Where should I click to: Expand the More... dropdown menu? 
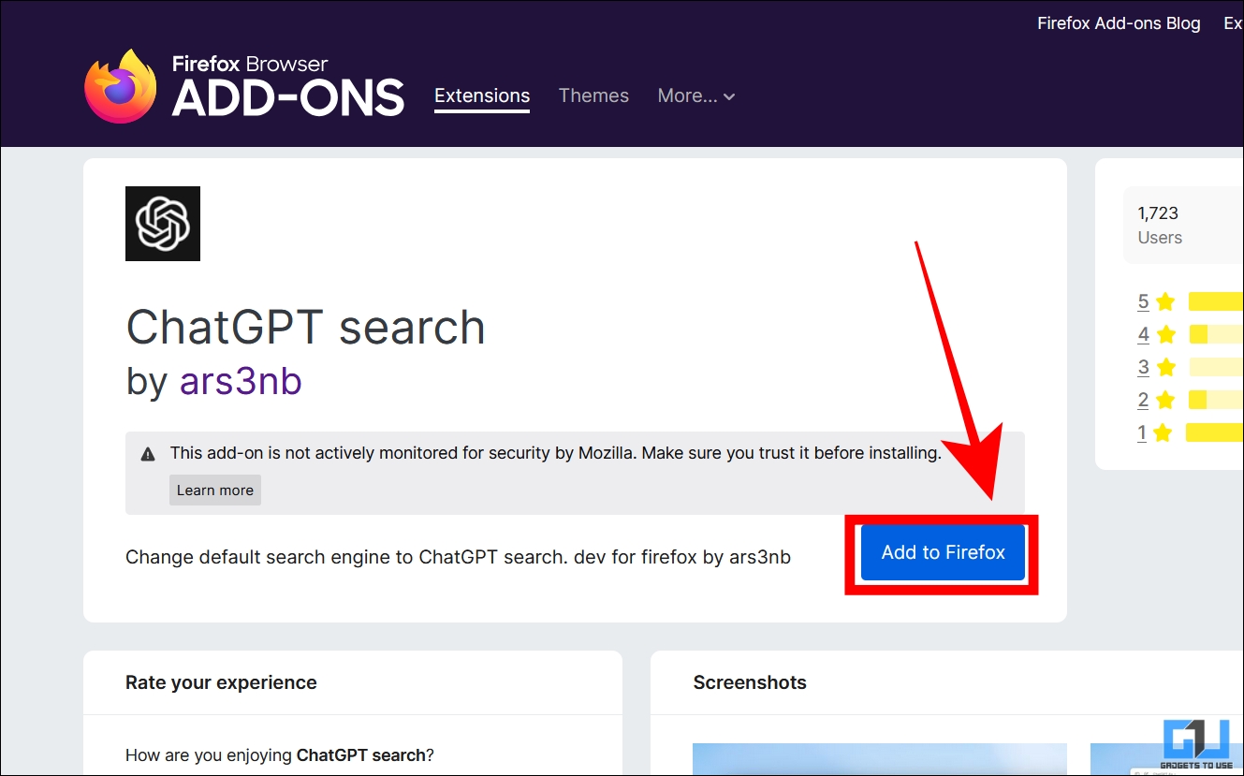(x=696, y=95)
